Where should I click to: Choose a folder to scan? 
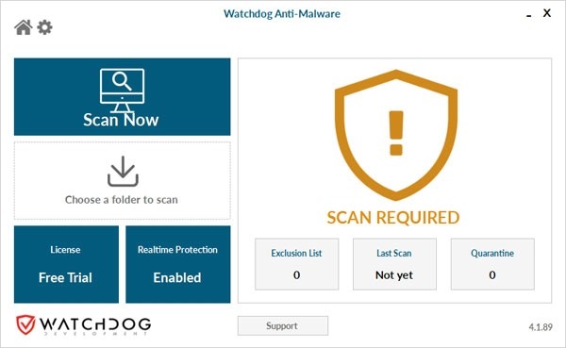pos(122,180)
